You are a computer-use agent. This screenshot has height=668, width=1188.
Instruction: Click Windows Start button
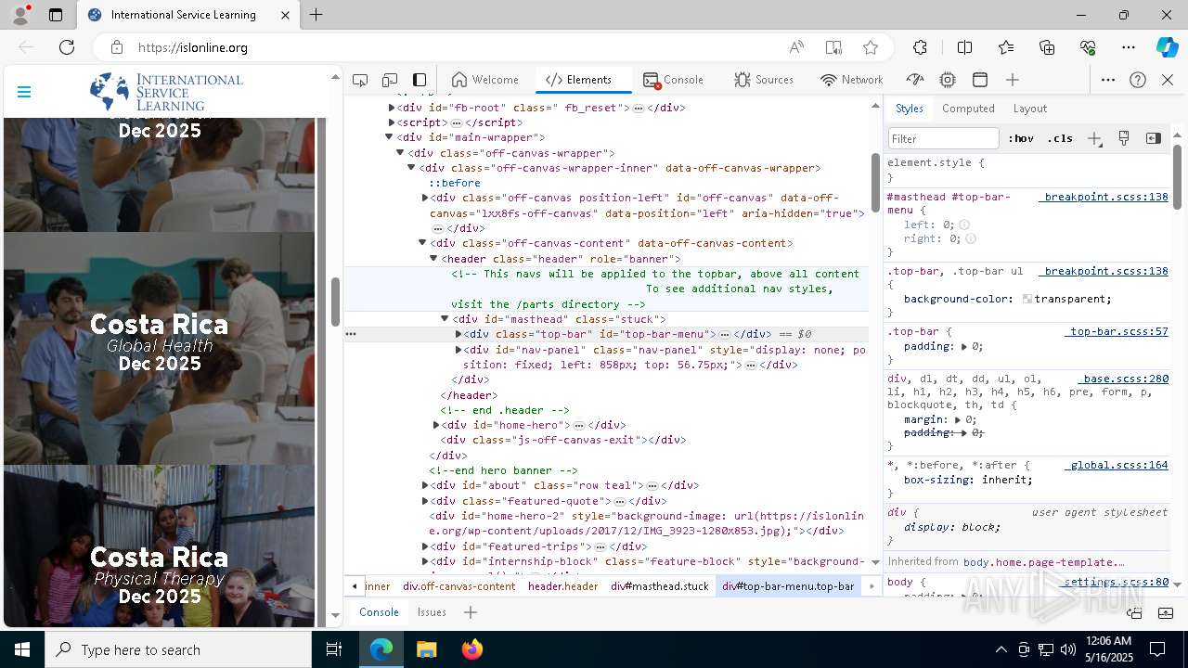click(22, 649)
